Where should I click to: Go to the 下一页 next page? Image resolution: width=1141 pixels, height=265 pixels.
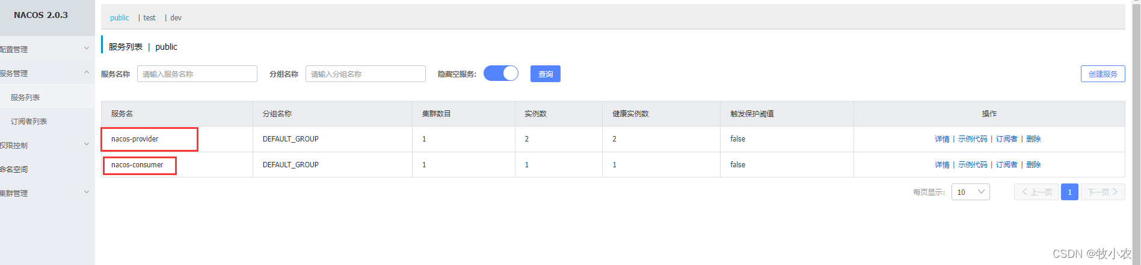coord(1103,192)
